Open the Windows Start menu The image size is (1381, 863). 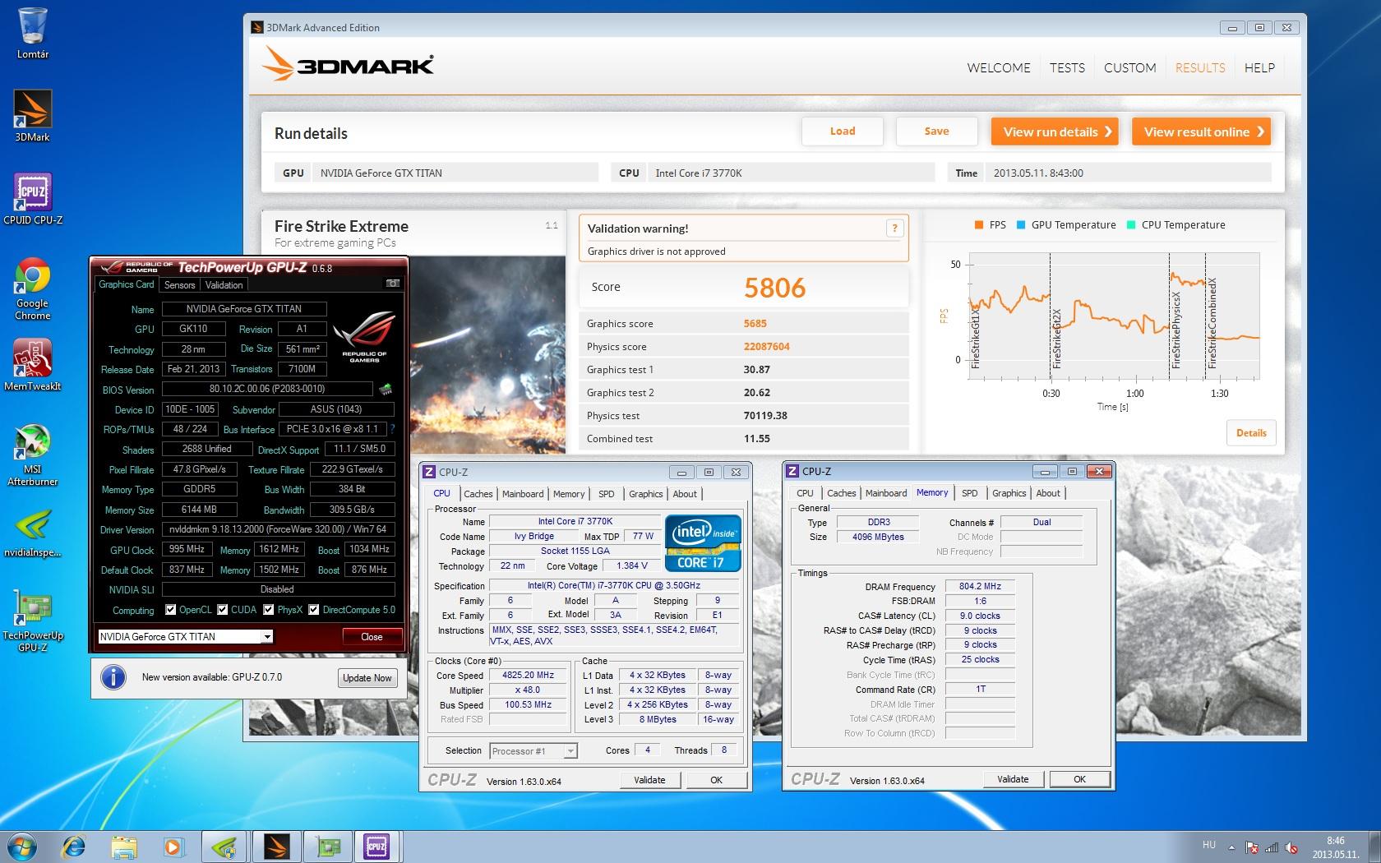pos(22,846)
